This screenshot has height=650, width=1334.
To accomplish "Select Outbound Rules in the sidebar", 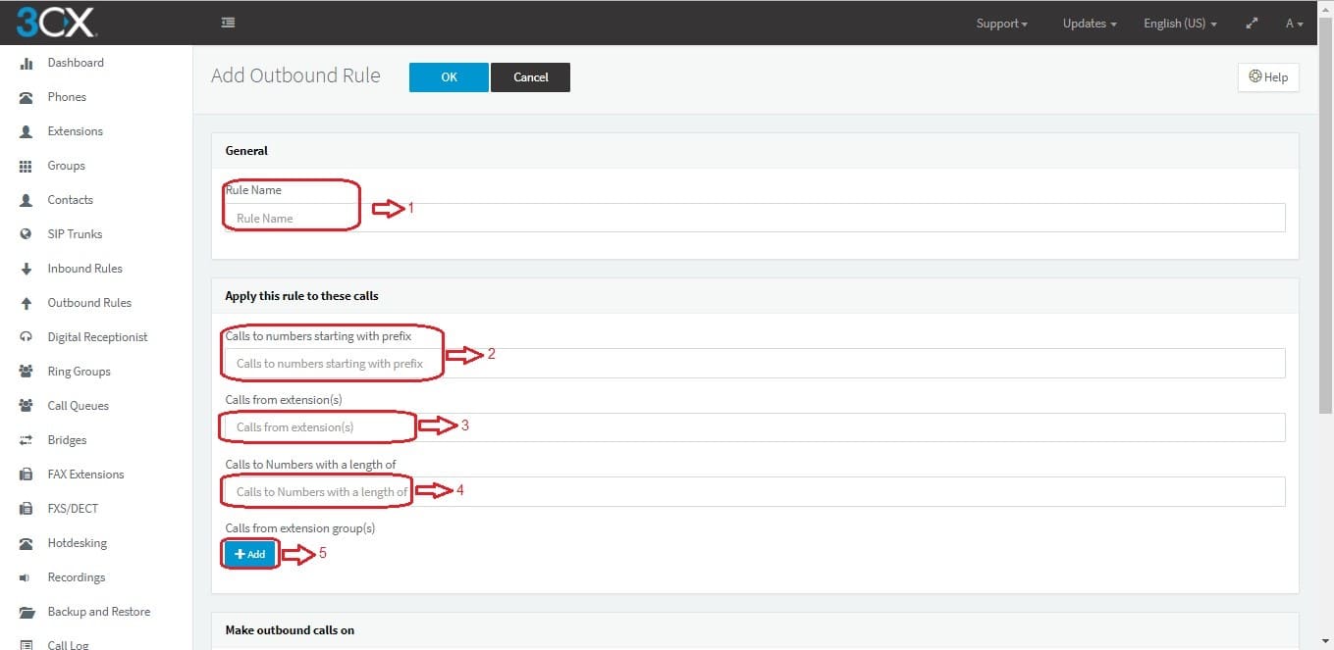I will point(89,303).
